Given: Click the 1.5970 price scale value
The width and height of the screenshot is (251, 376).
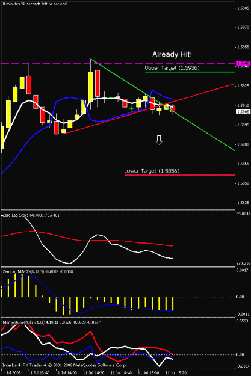Looking at the screenshot, I should click(x=243, y=27).
